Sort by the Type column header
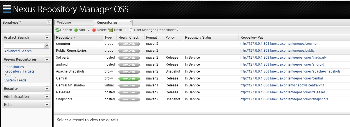This screenshot has width=350, height=127. 110,38
